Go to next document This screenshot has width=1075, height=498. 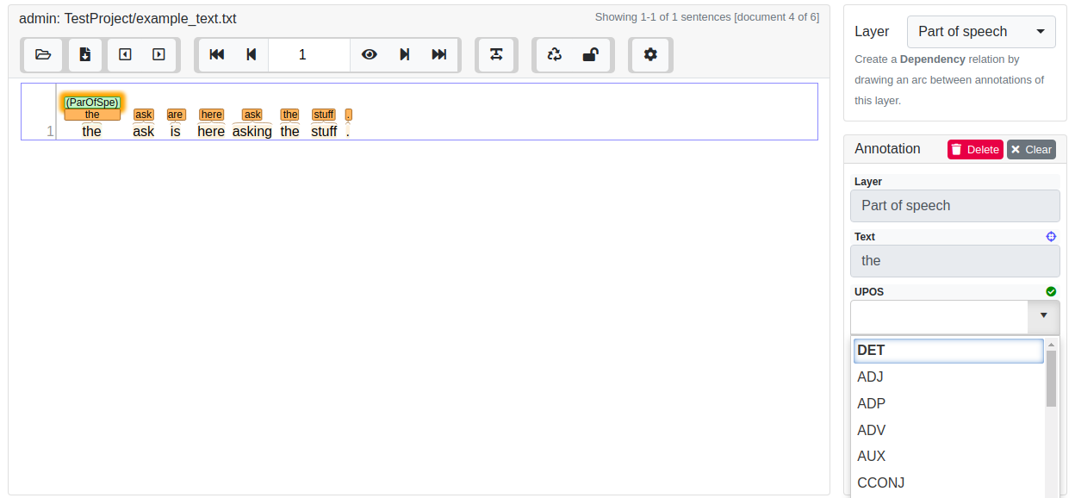[x=158, y=55]
